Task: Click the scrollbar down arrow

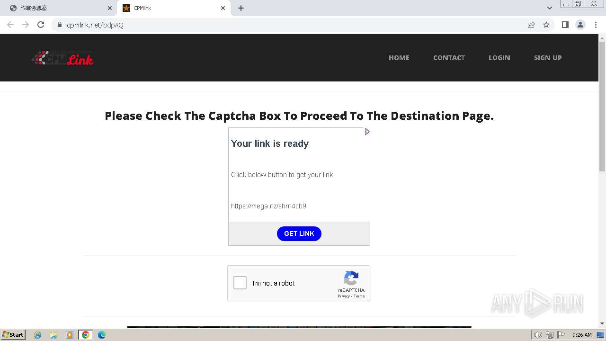Action: tap(602, 323)
